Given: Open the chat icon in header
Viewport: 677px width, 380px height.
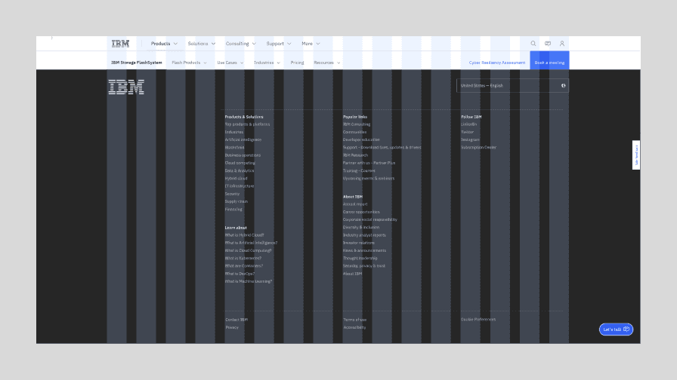Looking at the screenshot, I should 548,44.
